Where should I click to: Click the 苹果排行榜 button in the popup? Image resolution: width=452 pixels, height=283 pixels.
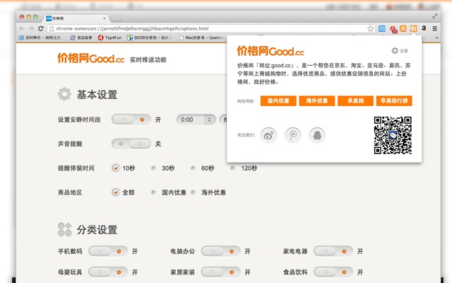394,100
